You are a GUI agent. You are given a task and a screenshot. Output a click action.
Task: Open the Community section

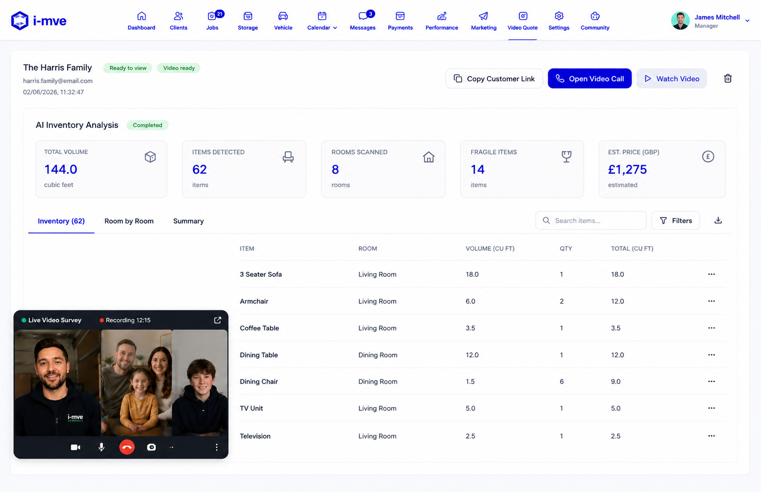pyautogui.click(x=595, y=21)
